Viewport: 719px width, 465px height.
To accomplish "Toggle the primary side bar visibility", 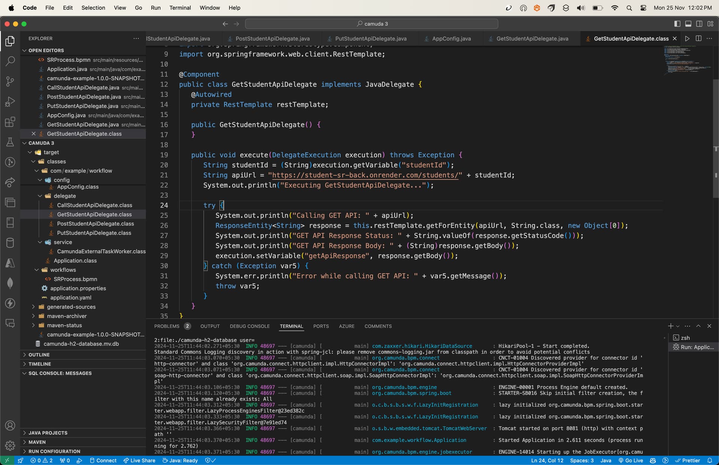I will click(677, 24).
